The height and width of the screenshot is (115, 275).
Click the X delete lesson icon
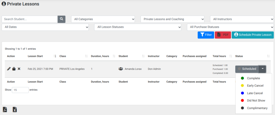coord(19,69)
